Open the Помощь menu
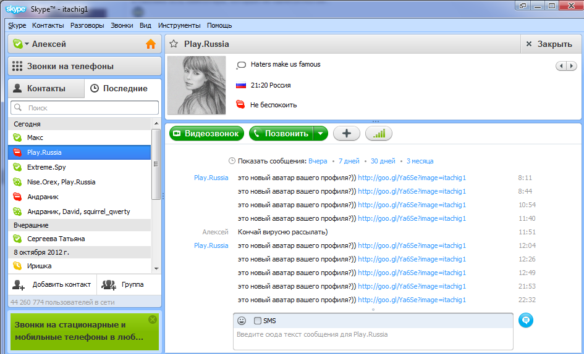This screenshot has width=584, height=354. (219, 25)
